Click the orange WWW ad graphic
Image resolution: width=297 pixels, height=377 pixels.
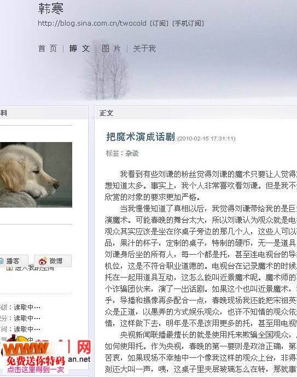pos(25,349)
